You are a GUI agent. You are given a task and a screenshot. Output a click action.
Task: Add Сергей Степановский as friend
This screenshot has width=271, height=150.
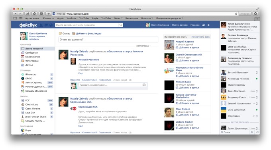187,61
